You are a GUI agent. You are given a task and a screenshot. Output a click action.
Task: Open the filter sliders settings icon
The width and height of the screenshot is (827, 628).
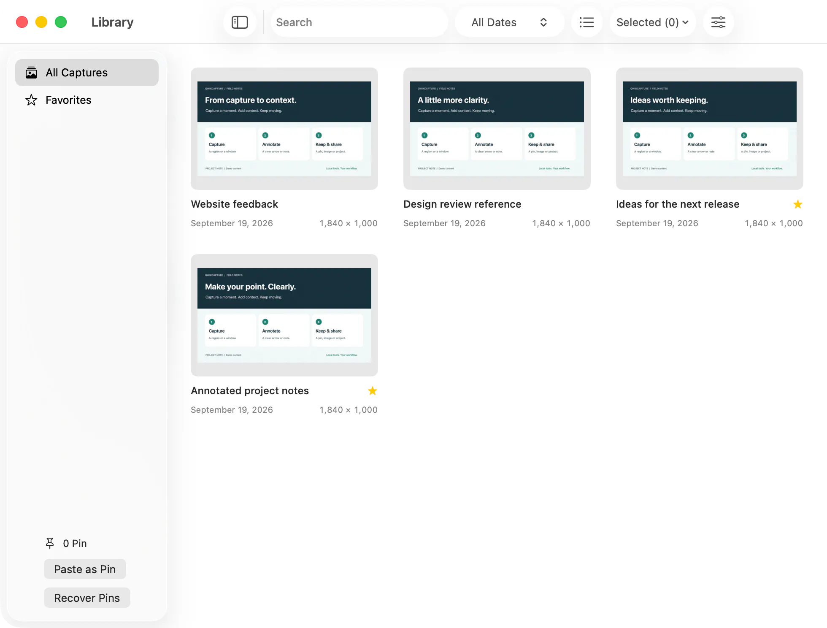[x=718, y=22]
